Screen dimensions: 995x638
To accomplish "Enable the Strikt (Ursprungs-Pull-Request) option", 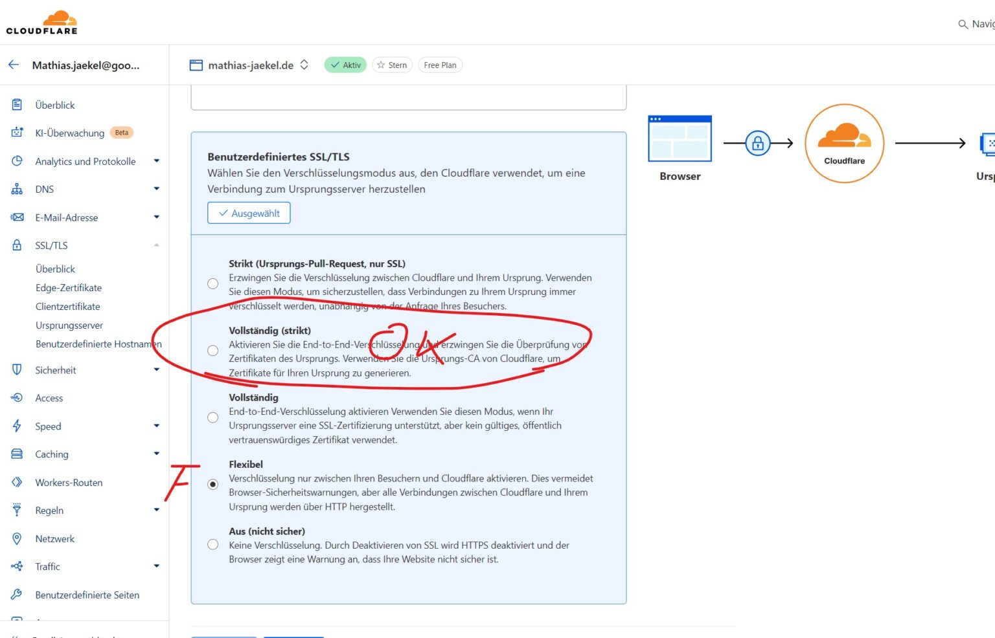I will pyautogui.click(x=212, y=283).
